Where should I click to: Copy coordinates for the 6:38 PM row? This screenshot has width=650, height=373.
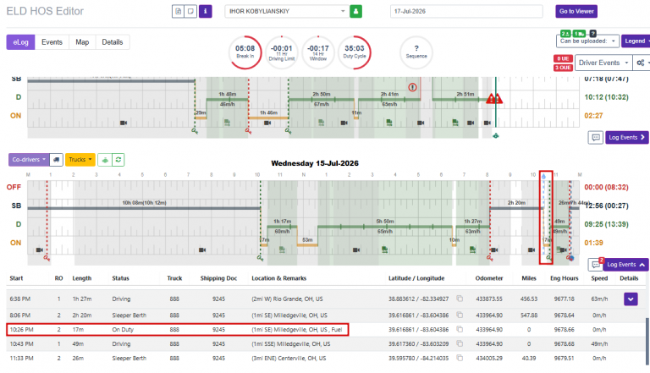coord(460,299)
